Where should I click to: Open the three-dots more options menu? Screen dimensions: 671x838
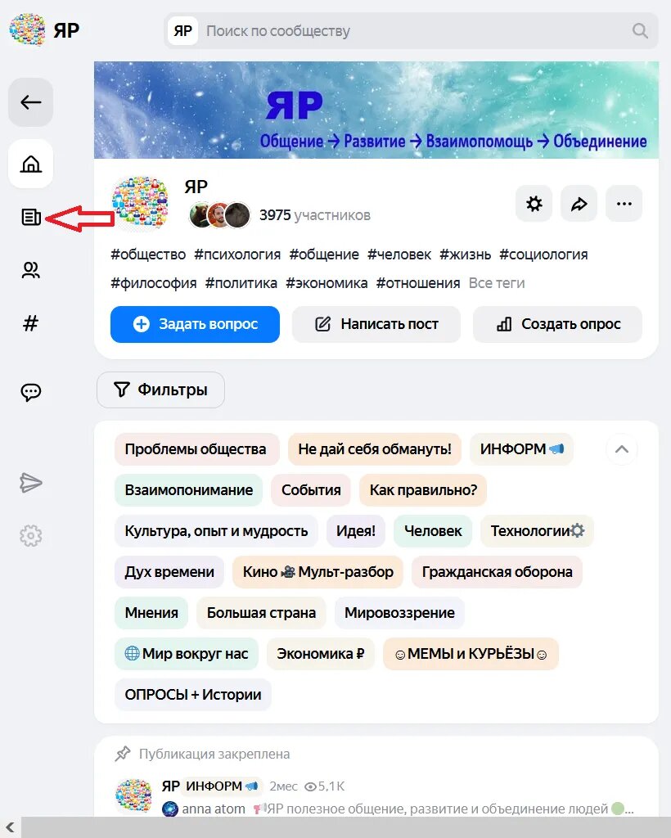pos(624,204)
